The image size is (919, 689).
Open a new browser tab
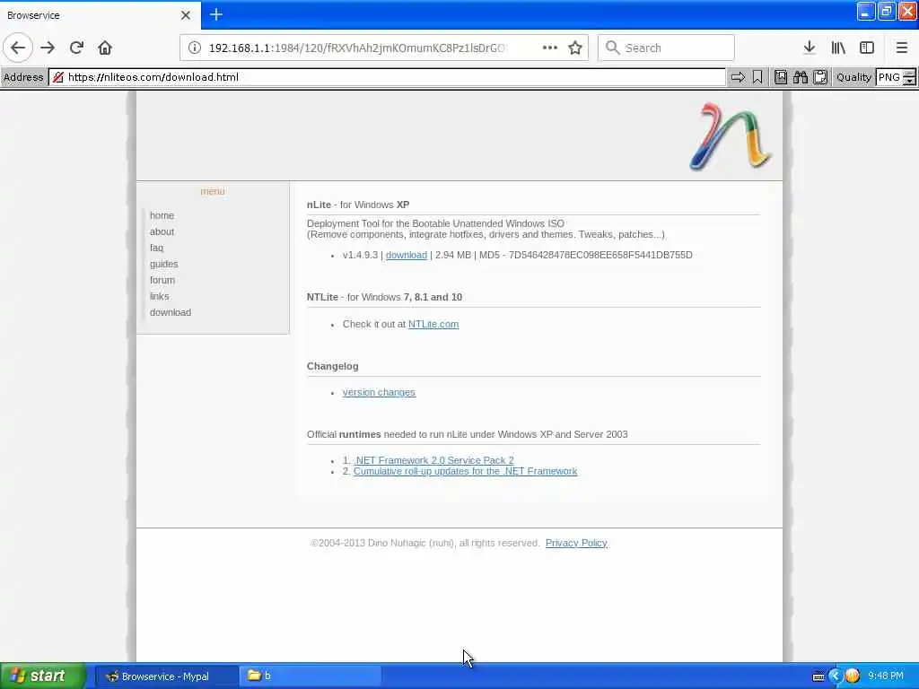(216, 14)
